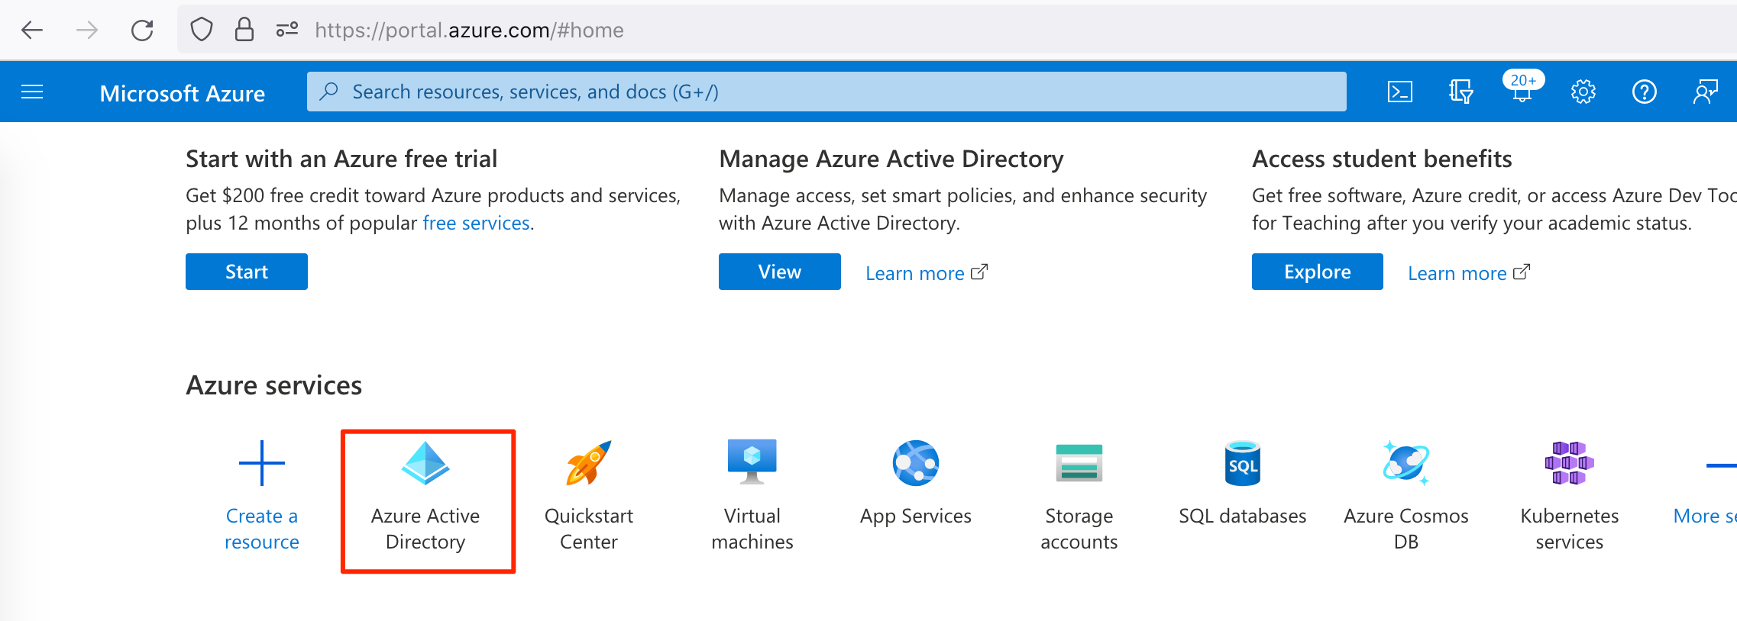This screenshot has width=1737, height=621.
Task: Click the App Services label
Action: (916, 516)
